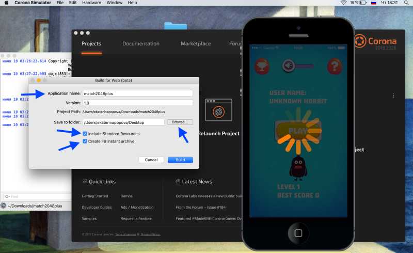Viewport: 413px width, 253px height.
Task: Open the From the Forum Issue #184 news
Action: tap(201, 208)
